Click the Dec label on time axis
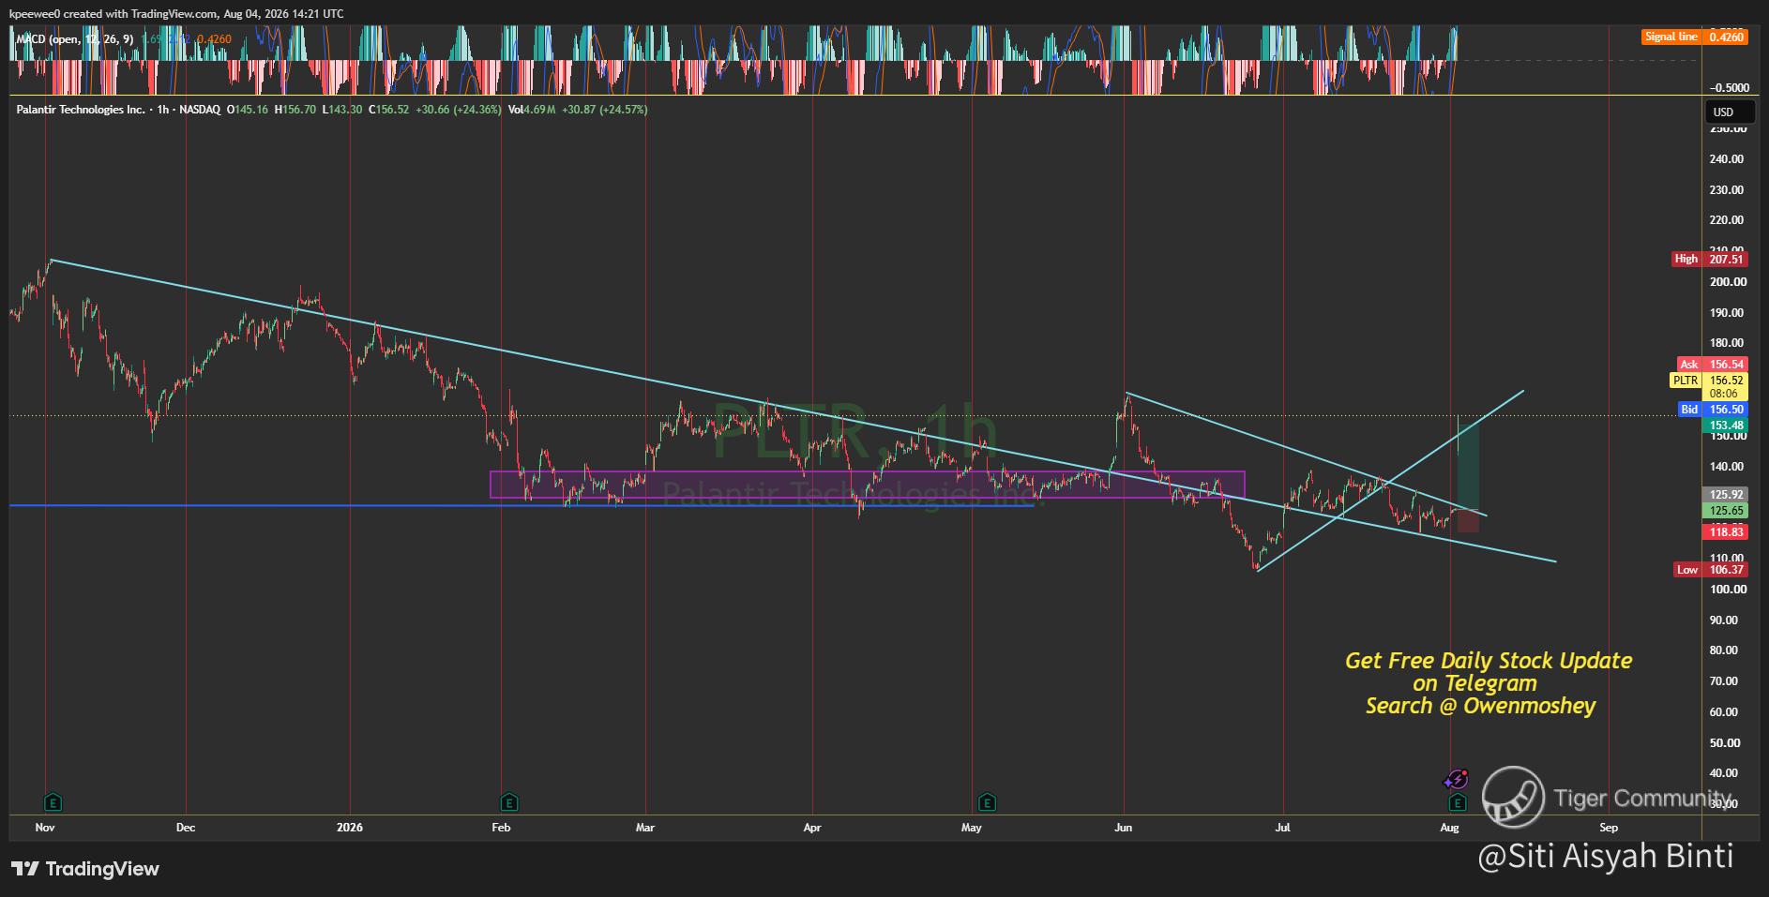 pos(186,828)
